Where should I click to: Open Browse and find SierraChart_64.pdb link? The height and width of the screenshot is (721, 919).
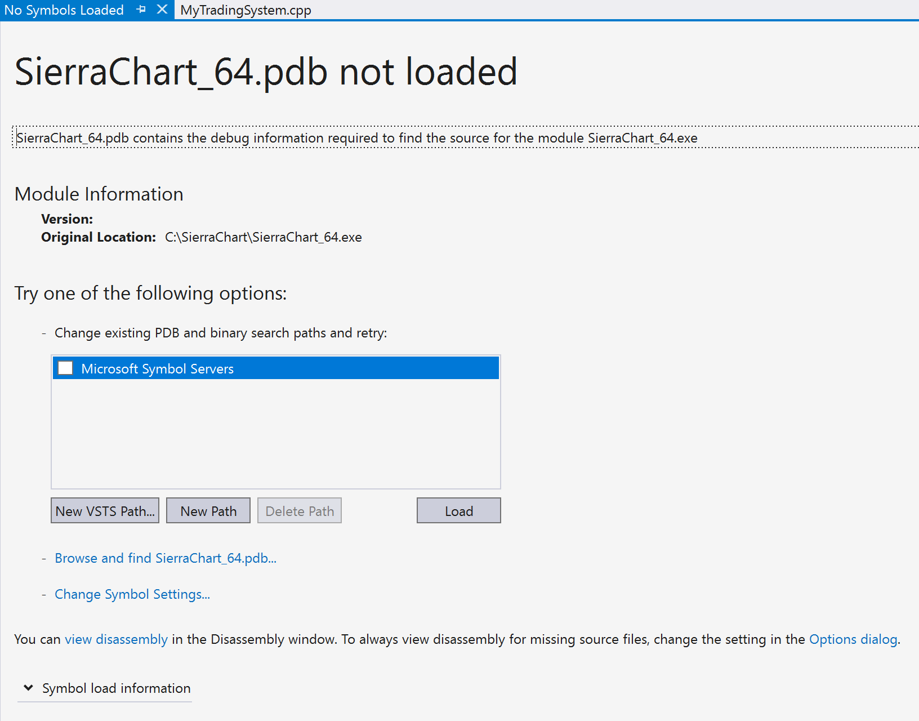click(x=166, y=558)
